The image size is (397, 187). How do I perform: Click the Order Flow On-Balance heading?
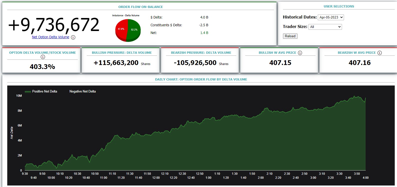pos(140,7)
